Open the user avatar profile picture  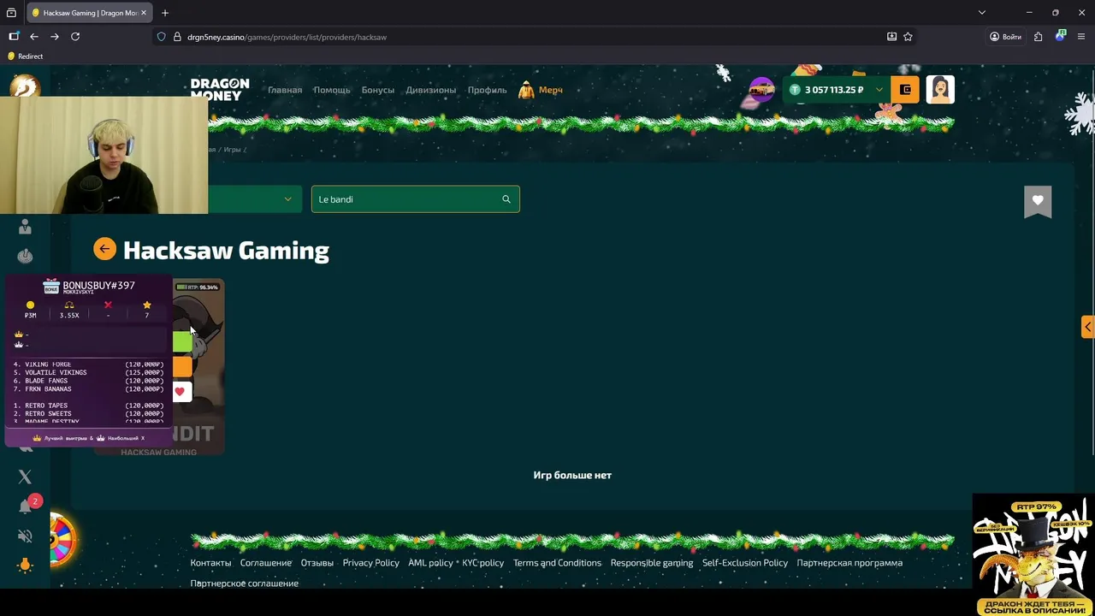940,90
